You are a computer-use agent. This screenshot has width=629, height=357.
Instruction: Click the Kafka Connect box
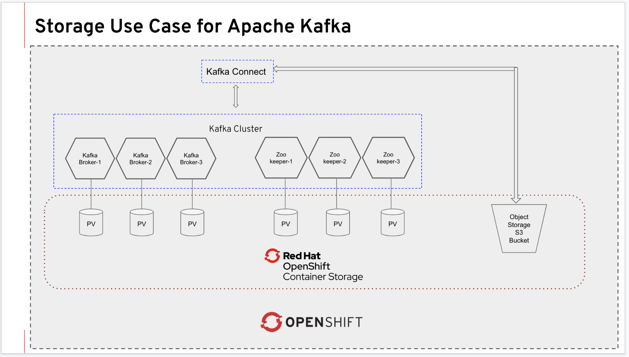237,71
